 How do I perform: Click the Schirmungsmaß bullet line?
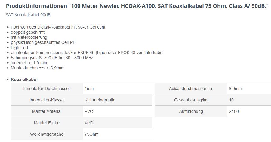pyautogui.click(x=52, y=58)
